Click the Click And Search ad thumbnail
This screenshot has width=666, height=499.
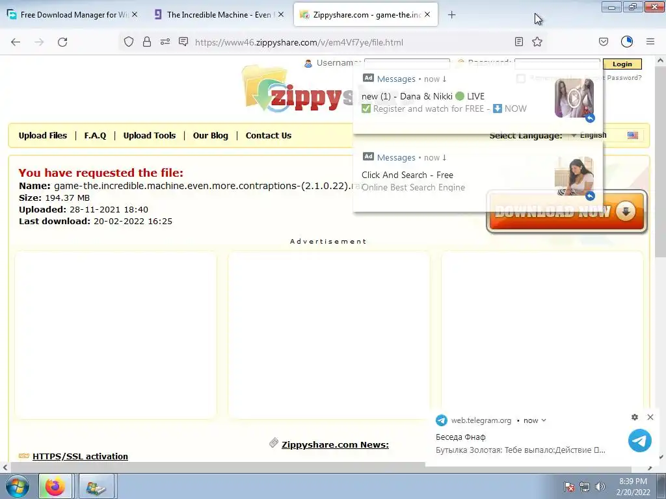coord(574,176)
